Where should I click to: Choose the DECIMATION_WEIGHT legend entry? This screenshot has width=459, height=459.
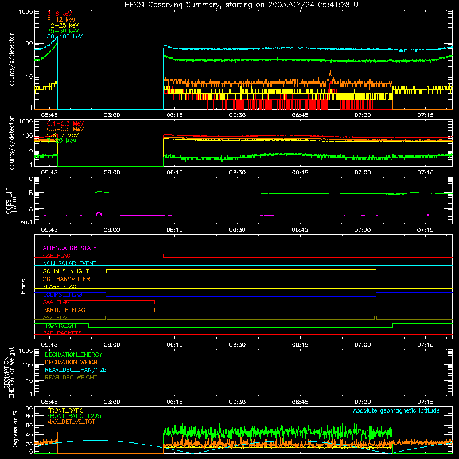coord(73,362)
